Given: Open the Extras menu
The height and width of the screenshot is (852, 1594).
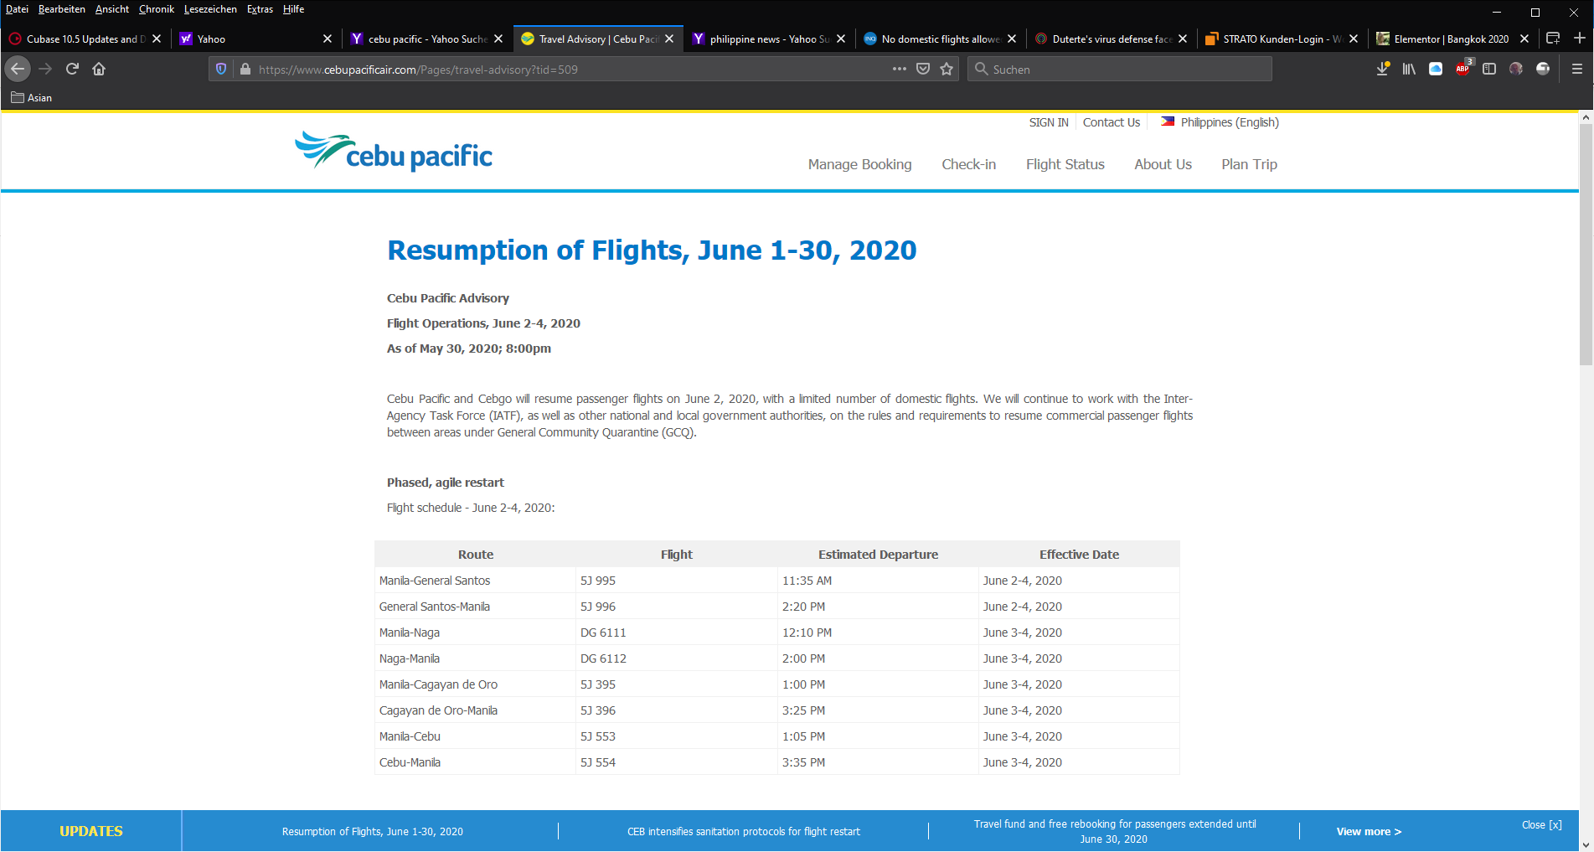Looking at the screenshot, I should pos(260,9).
